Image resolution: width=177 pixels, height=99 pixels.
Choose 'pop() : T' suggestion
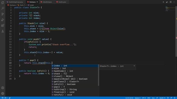click(75, 87)
